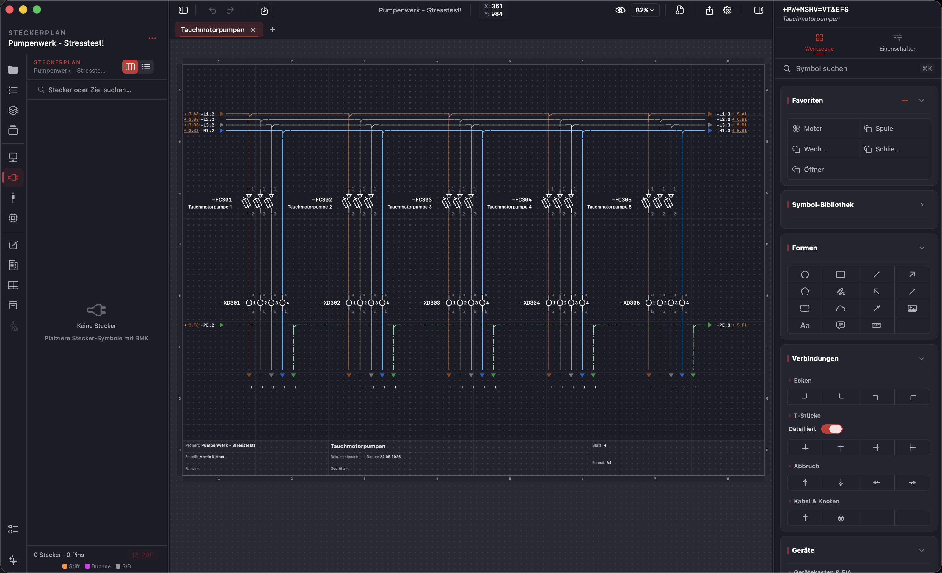The width and height of the screenshot is (942, 573).
Task: Choose the Aa text tool
Action: (805, 325)
